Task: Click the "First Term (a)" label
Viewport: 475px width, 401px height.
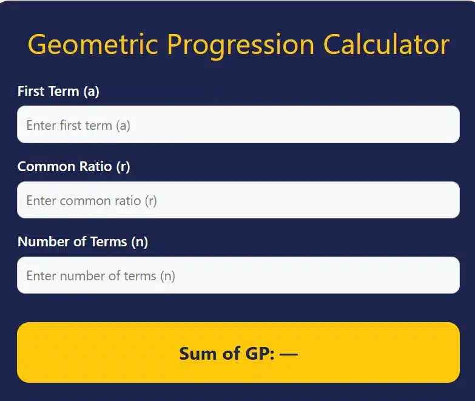Action: coord(58,92)
